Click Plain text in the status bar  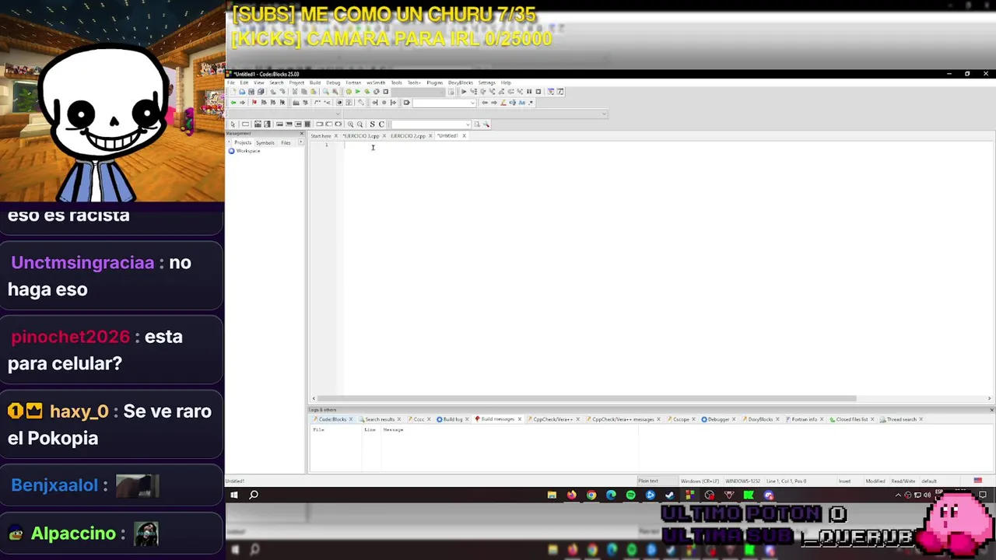(648, 481)
